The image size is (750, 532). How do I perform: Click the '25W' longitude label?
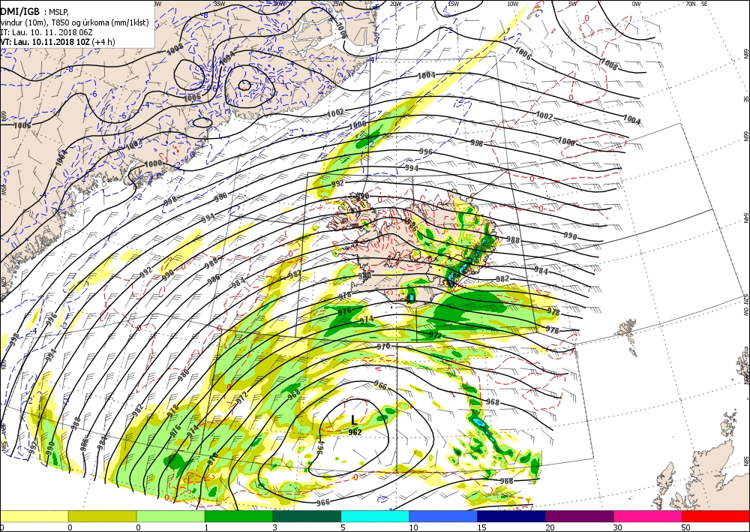(x=338, y=3)
